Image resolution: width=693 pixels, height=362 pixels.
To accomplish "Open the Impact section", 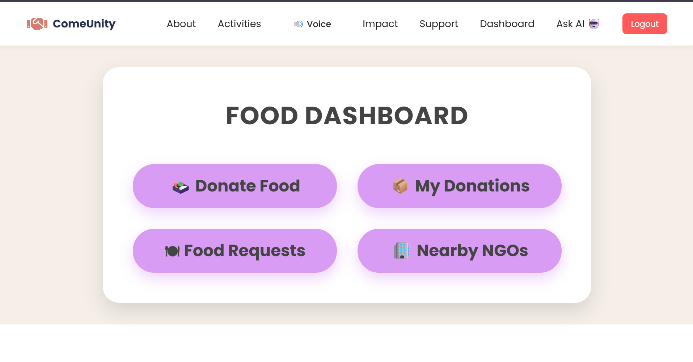I will pos(380,24).
